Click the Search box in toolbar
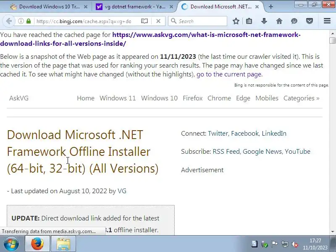 (x=197, y=21)
